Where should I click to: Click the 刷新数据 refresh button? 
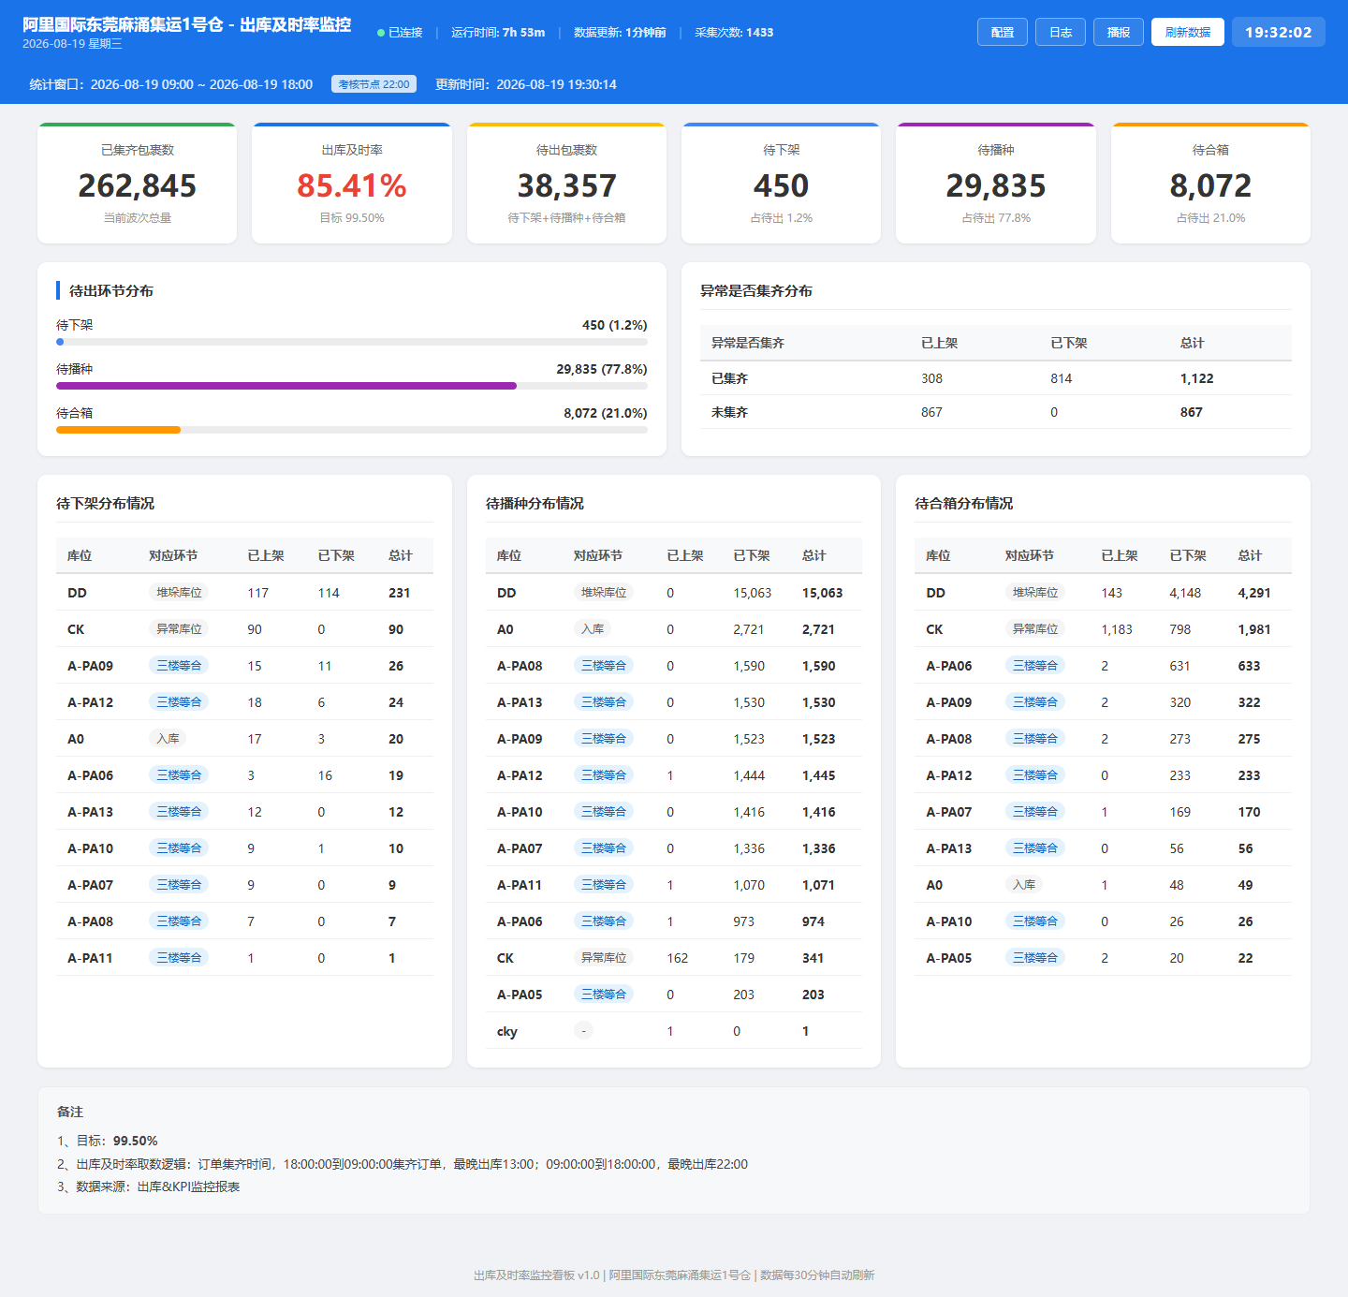(1188, 32)
